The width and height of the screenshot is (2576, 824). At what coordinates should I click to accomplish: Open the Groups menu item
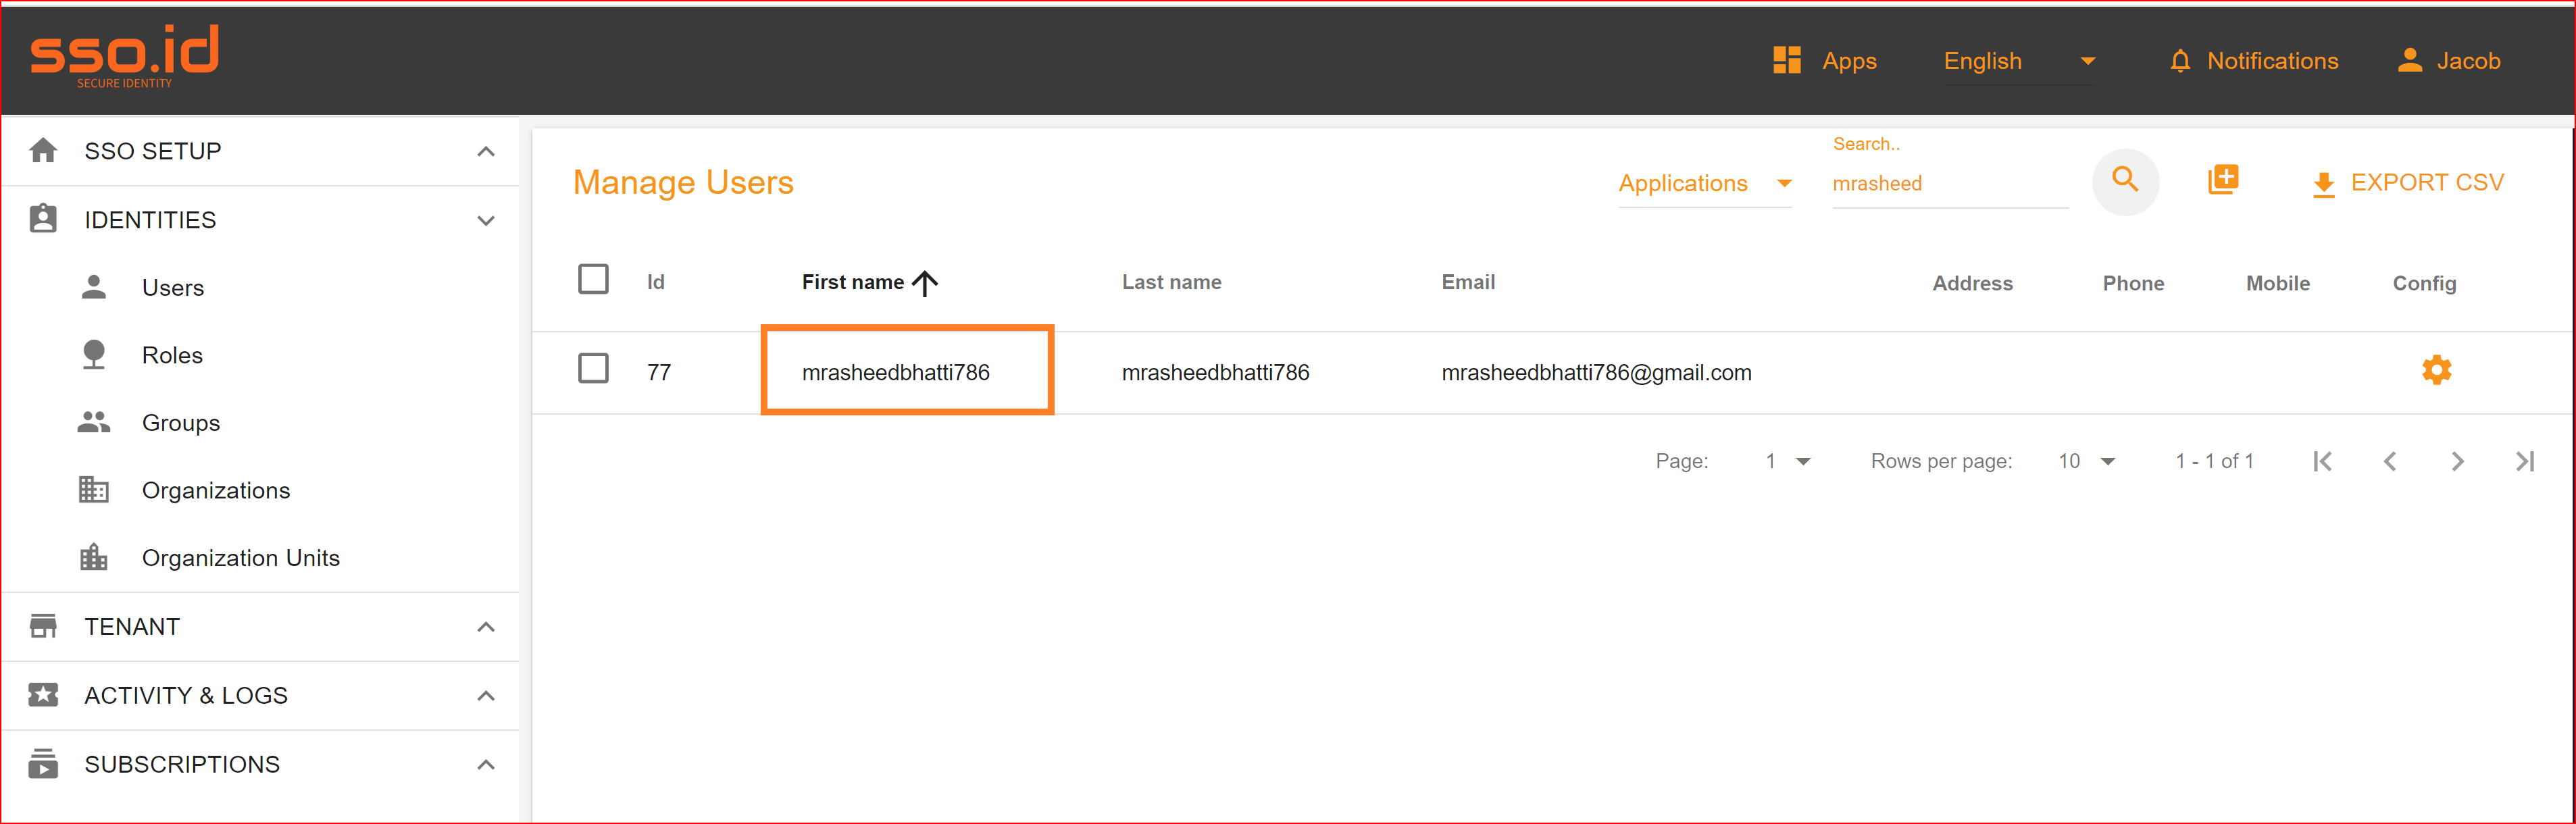click(x=181, y=423)
